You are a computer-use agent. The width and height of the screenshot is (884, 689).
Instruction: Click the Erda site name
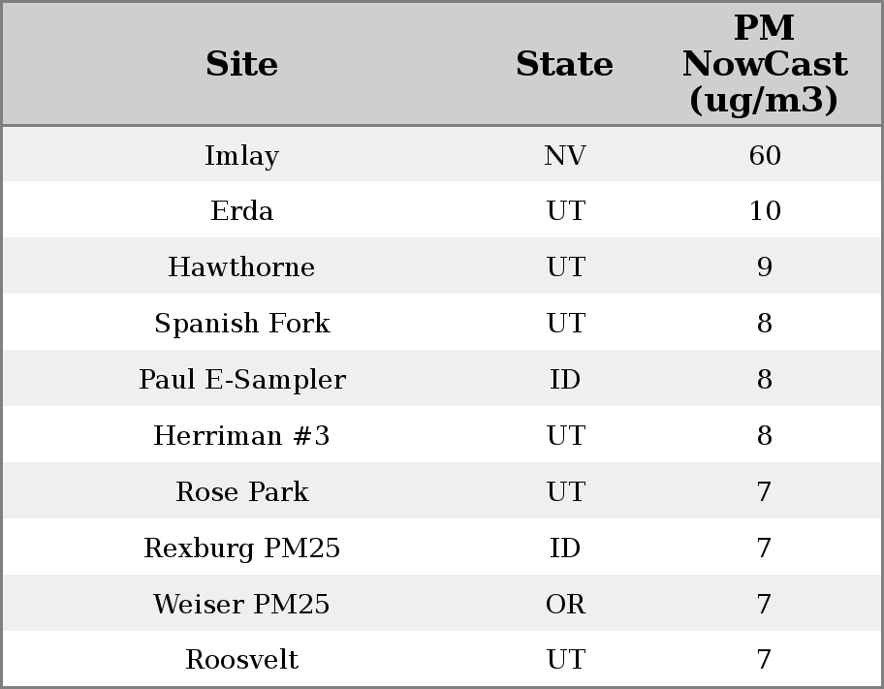[x=241, y=211]
